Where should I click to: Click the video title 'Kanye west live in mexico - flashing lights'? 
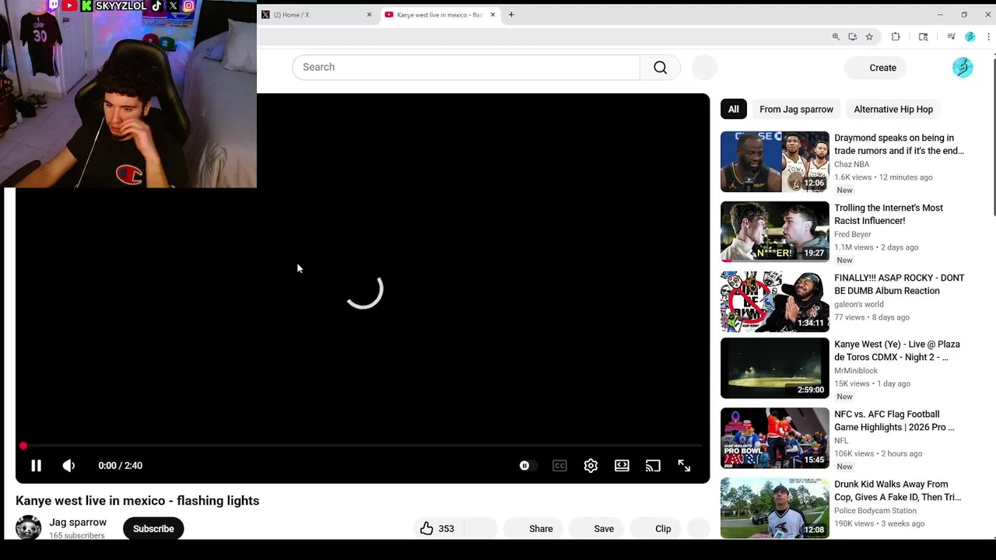pyautogui.click(x=137, y=501)
